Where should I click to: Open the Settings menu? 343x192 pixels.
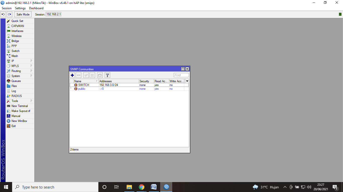coord(20,8)
